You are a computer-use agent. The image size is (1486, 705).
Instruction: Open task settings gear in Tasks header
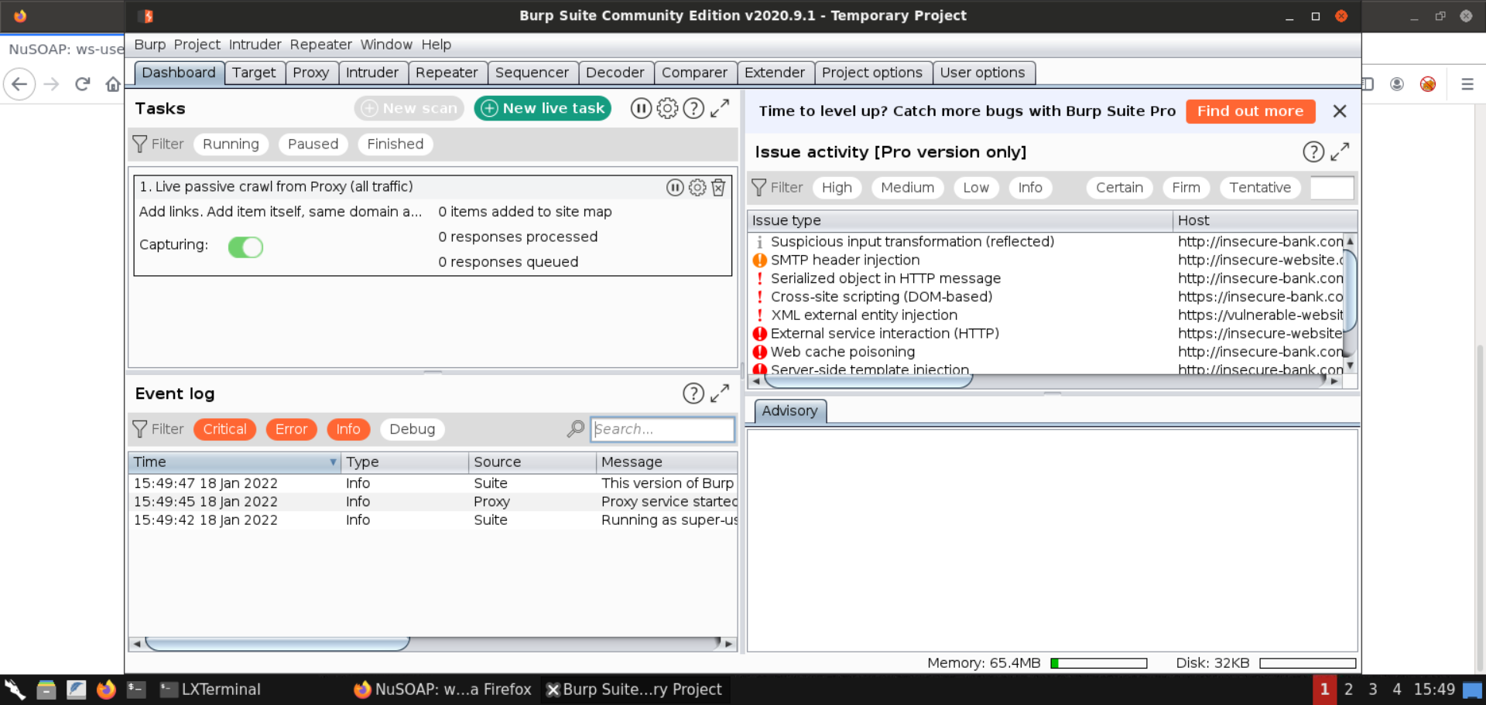[667, 108]
